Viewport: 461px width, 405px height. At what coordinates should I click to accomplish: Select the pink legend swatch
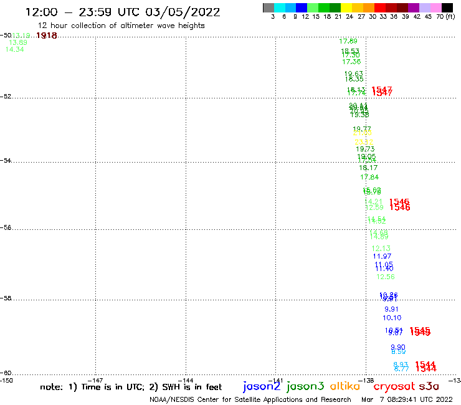point(436,7)
